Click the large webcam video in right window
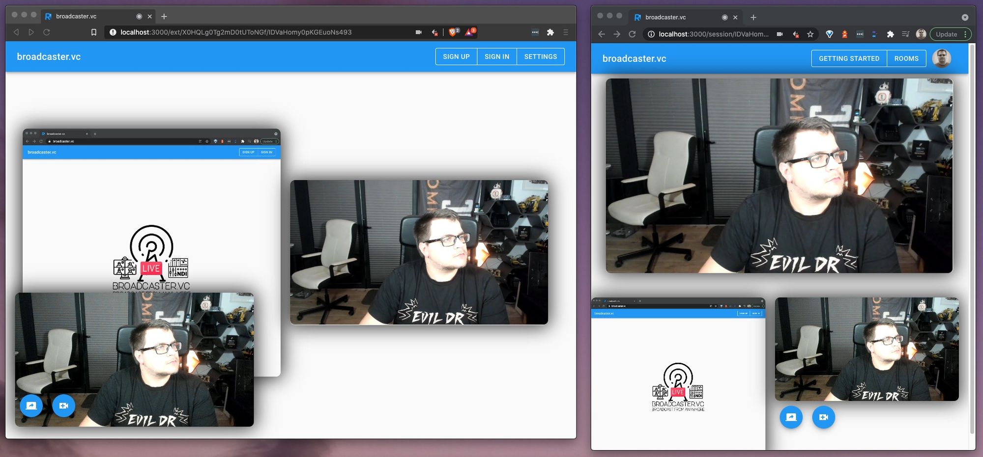This screenshot has width=983, height=457. click(779, 175)
